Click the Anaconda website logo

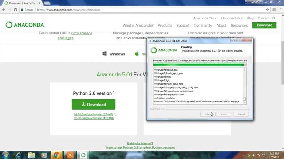click(x=25, y=25)
